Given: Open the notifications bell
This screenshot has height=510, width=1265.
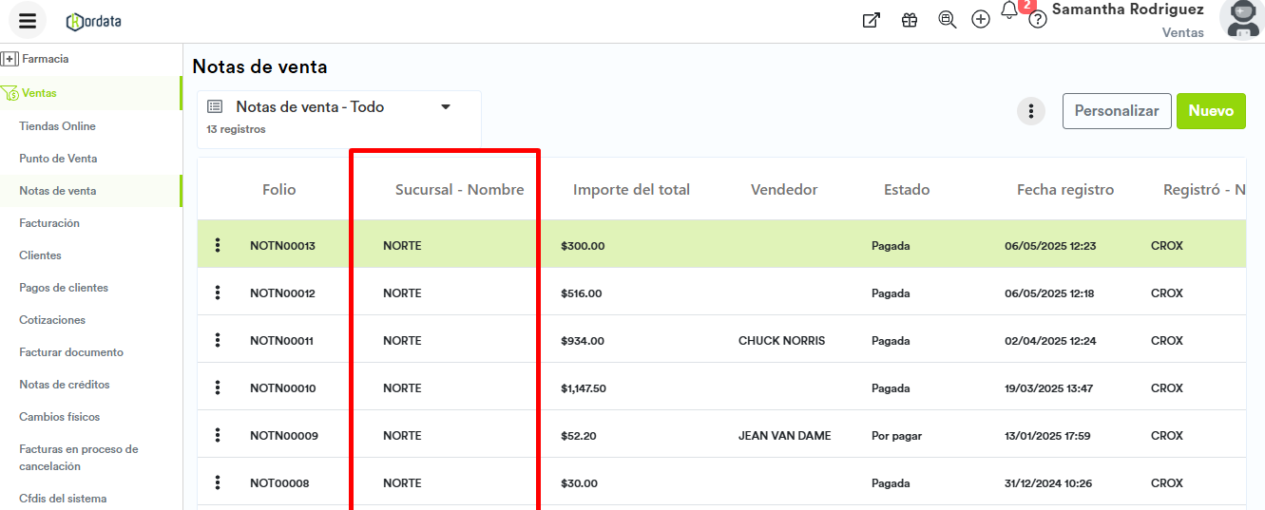Looking at the screenshot, I should (x=1009, y=12).
